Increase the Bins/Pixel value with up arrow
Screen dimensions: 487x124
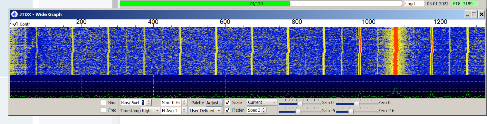(149, 101)
